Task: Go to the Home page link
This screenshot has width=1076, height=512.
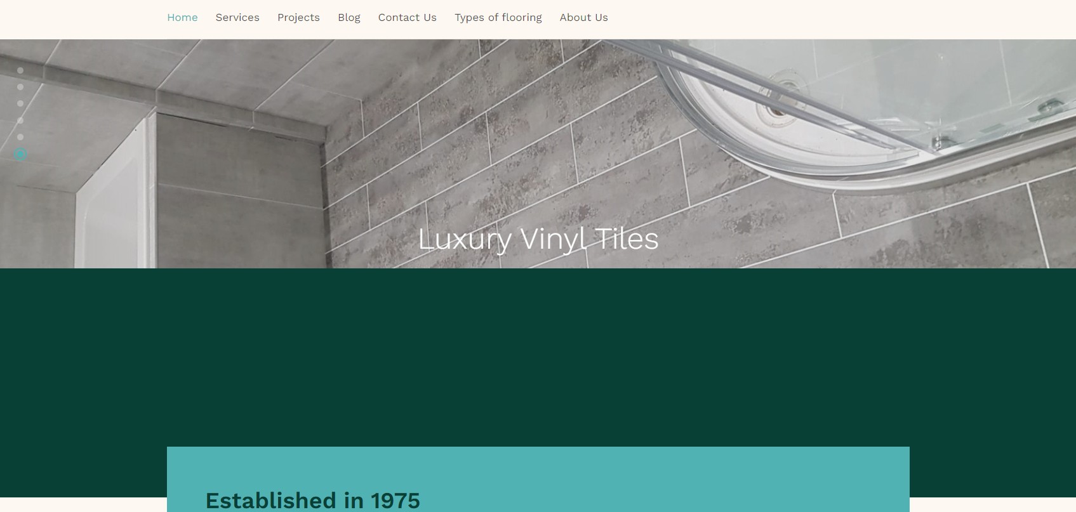Action: (182, 18)
